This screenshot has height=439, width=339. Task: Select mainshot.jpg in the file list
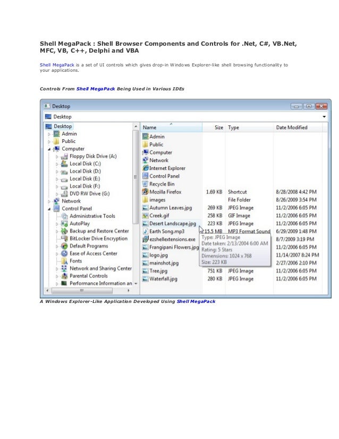pyautogui.click(x=164, y=263)
